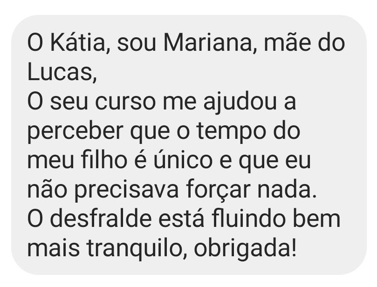
Task: Click the word "Lucas," on the second line
Action: pyautogui.click(x=62, y=72)
